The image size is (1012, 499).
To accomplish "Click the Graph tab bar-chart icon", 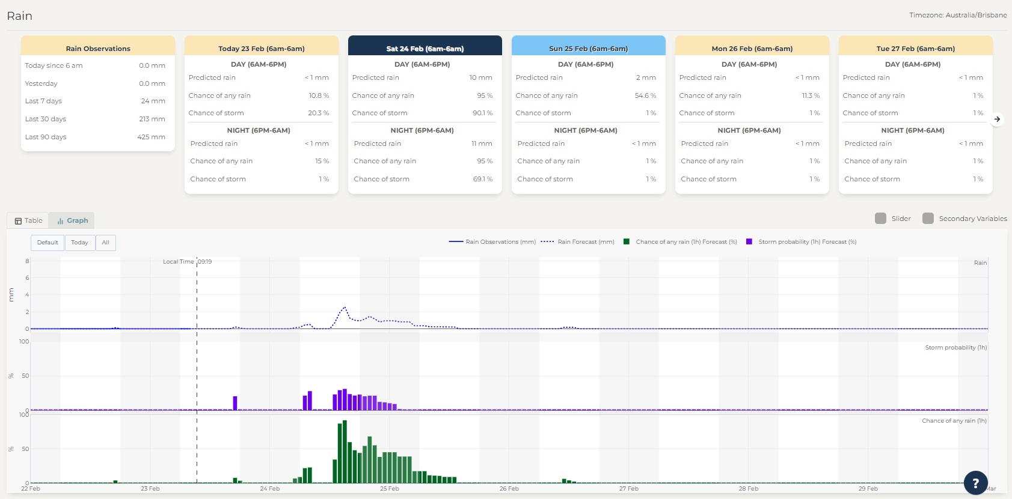I will 60,221.
